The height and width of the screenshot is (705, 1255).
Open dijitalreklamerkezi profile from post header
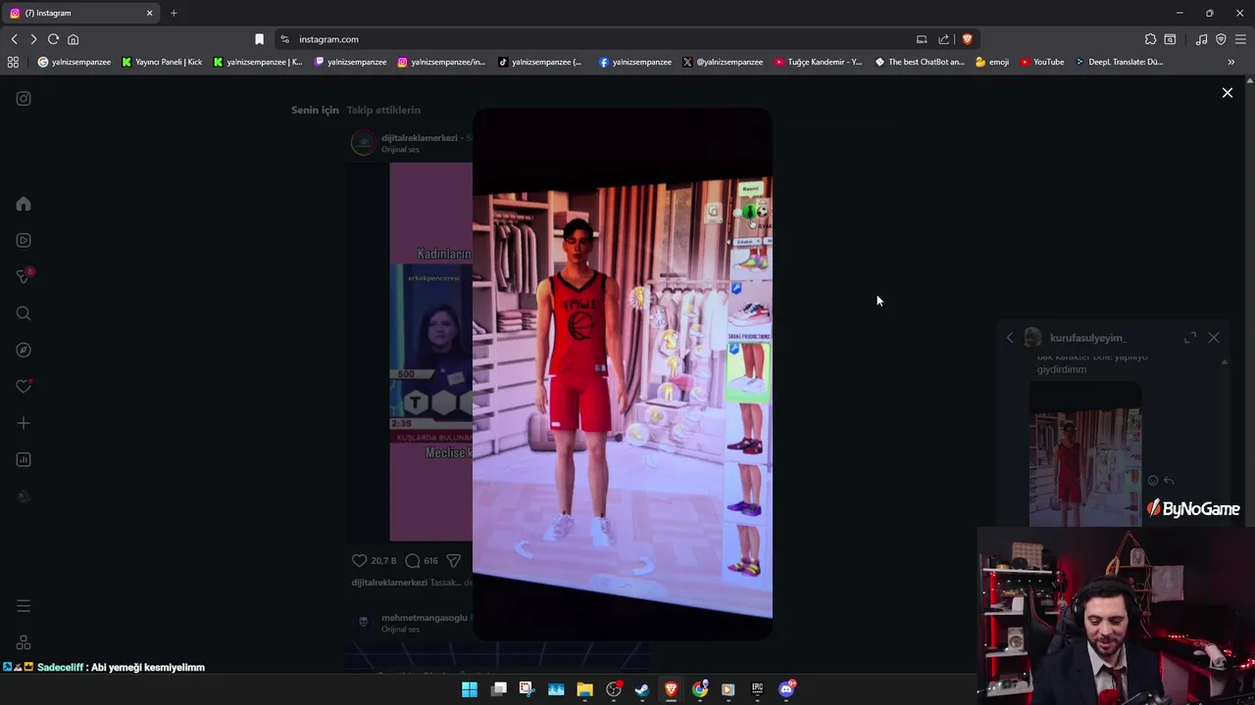tap(420, 138)
